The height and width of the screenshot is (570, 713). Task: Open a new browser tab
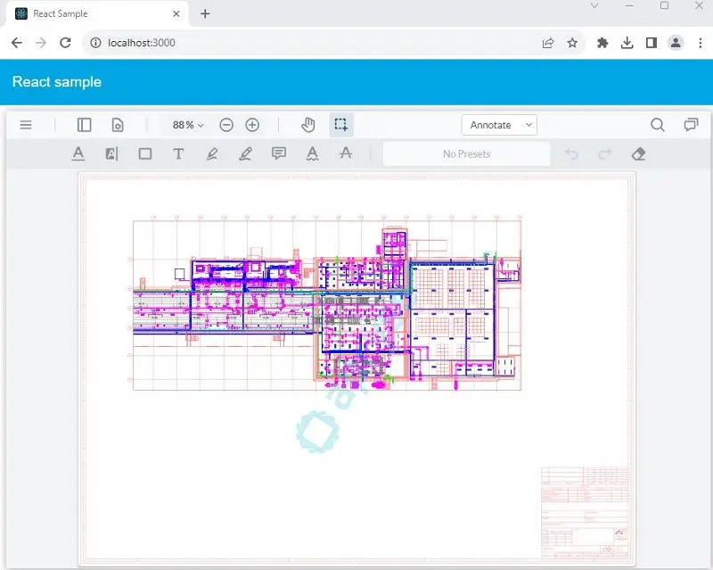[x=205, y=13]
